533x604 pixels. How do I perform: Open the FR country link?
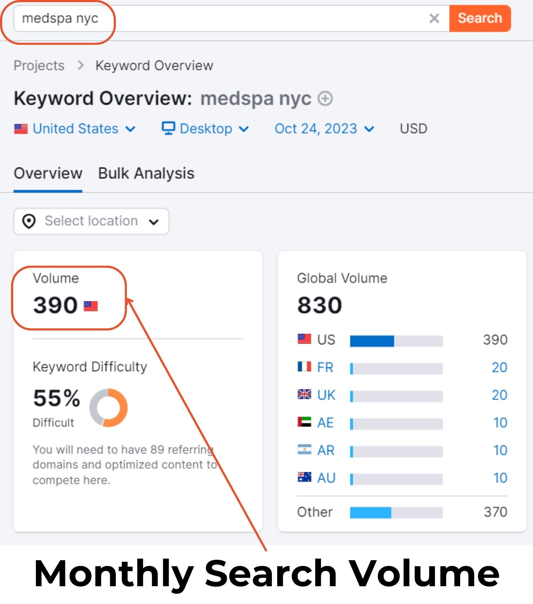(325, 367)
